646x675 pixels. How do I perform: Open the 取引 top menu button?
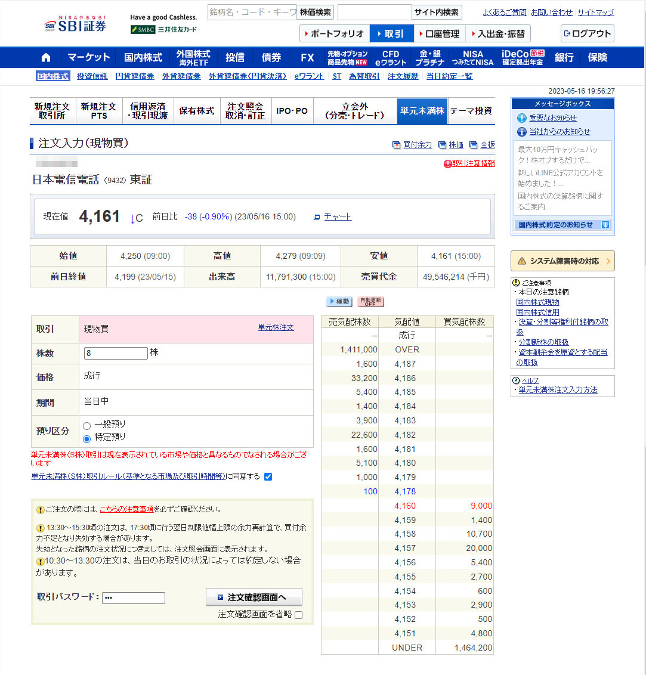[391, 34]
